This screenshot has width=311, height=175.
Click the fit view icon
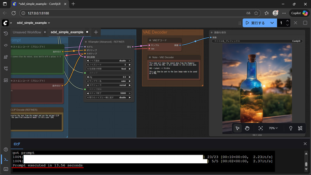[260, 128]
